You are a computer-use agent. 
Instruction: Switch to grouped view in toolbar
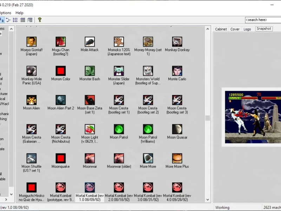[30, 20]
